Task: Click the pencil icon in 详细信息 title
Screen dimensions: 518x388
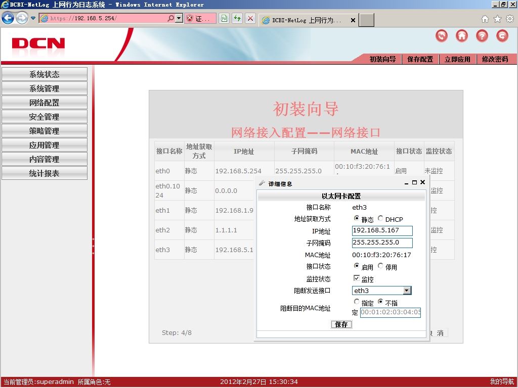Action: click(262, 183)
